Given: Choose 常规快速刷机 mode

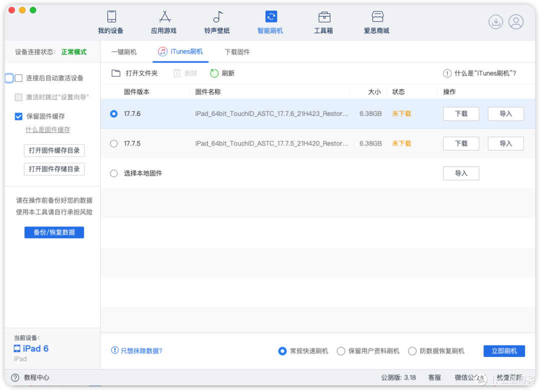Looking at the screenshot, I should tap(282, 351).
